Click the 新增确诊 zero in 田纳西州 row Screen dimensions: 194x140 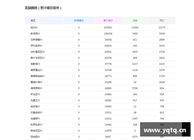coord(79,137)
